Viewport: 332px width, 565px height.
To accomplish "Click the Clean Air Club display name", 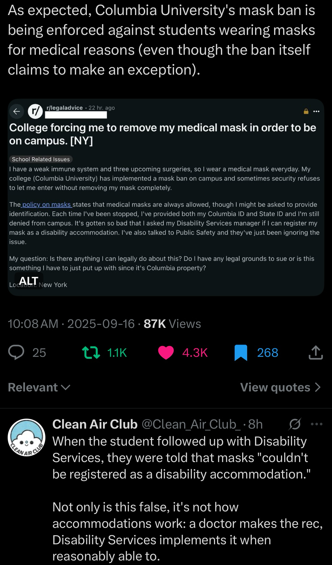I will pos(95,424).
